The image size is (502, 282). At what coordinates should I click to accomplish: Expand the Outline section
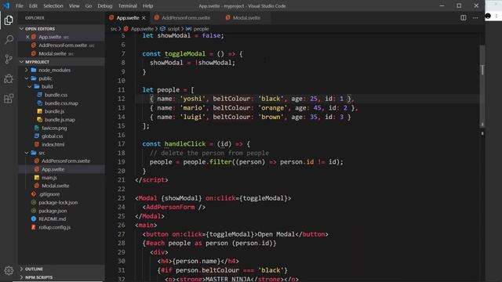(x=61, y=269)
